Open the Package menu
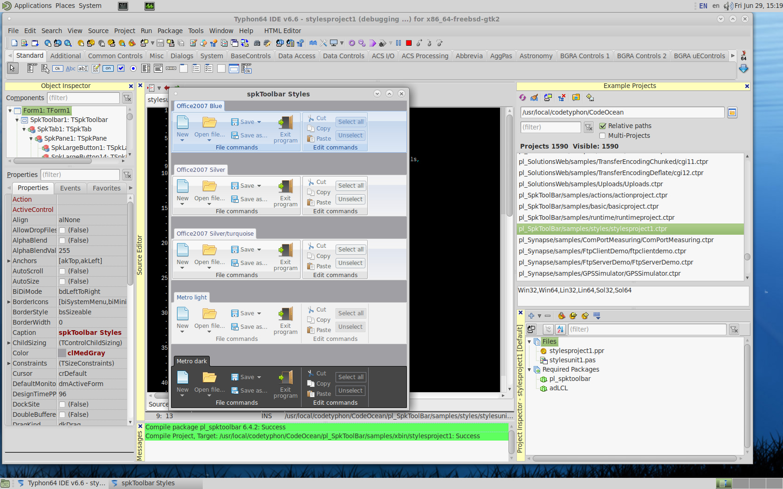 (x=170, y=31)
